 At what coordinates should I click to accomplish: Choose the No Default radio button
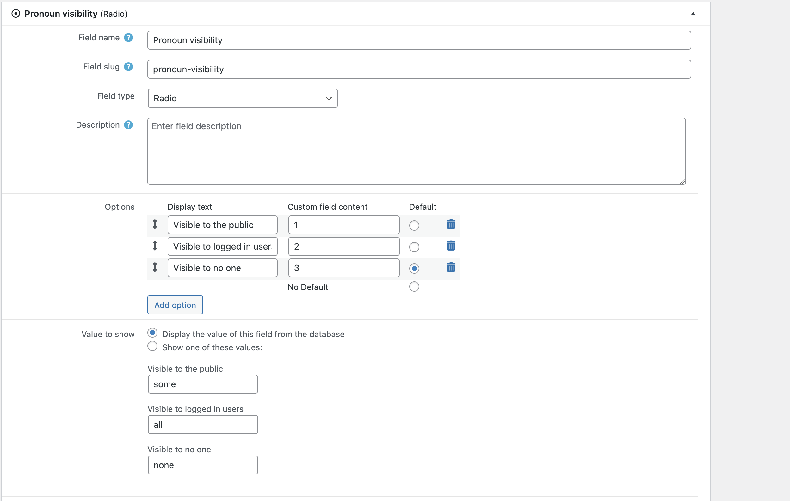(414, 287)
